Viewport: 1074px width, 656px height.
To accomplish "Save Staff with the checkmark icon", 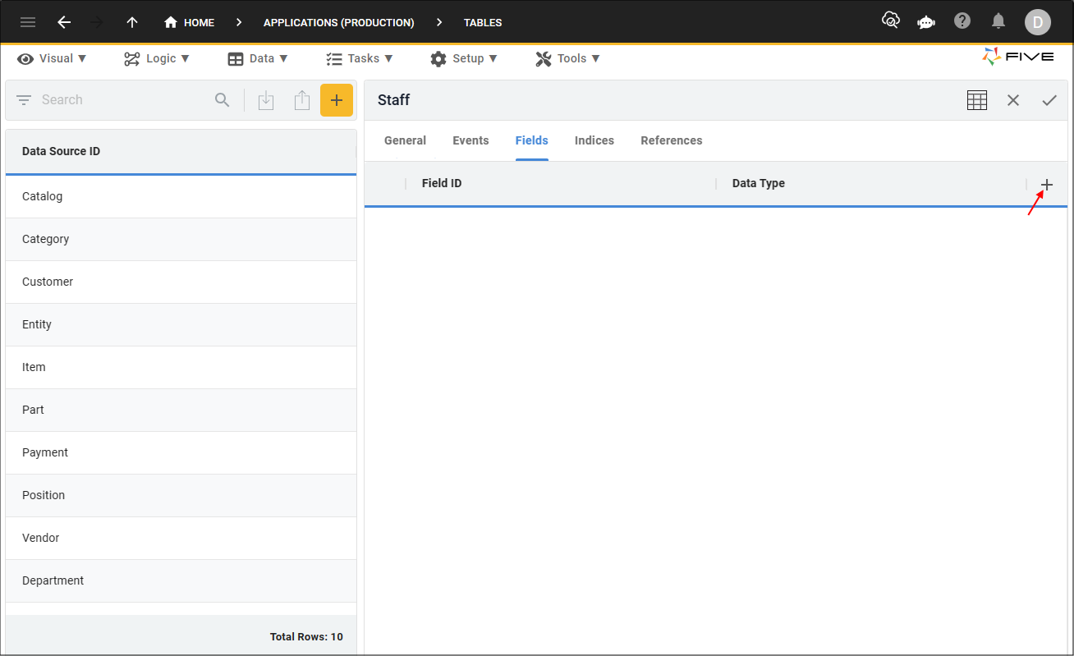I will [x=1049, y=100].
